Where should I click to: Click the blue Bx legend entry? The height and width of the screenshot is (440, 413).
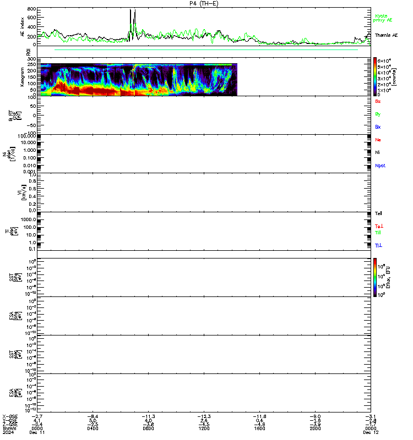click(378, 127)
